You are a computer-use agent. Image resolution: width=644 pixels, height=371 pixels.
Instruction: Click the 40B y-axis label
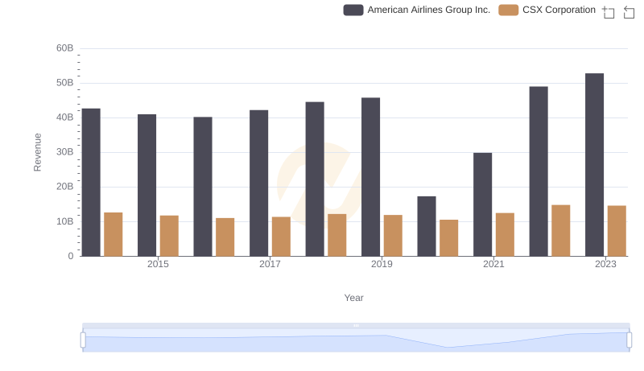[x=65, y=117]
